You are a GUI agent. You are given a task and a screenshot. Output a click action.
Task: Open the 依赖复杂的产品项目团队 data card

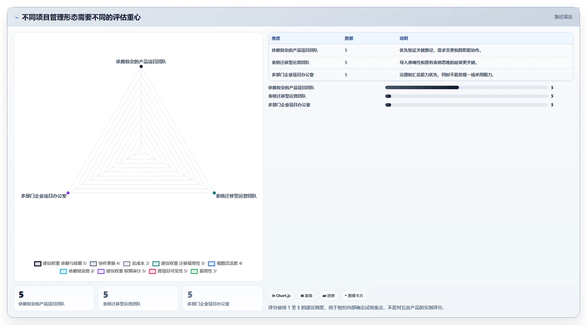[x=54, y=298]
